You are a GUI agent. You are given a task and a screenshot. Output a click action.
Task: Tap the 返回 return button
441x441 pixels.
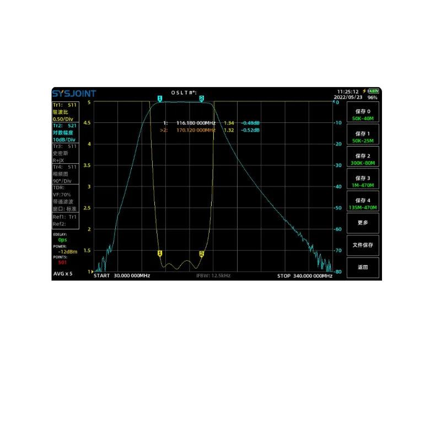(x=363, y=267)
